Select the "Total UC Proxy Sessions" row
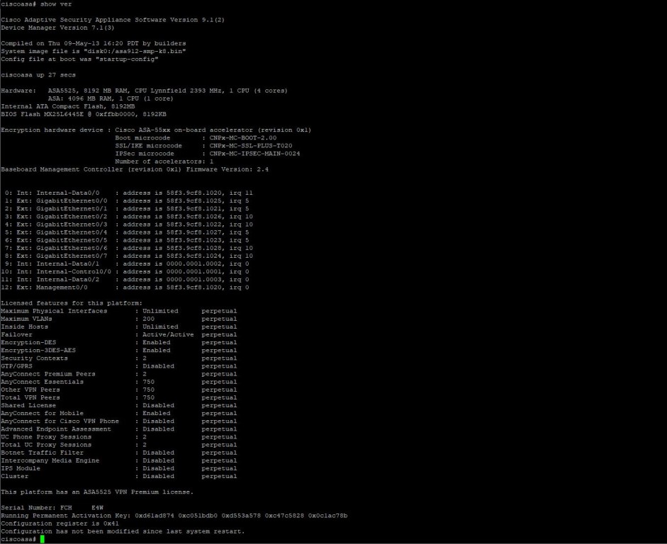This screenshot has height=544, width=667. tap(119, 445)
